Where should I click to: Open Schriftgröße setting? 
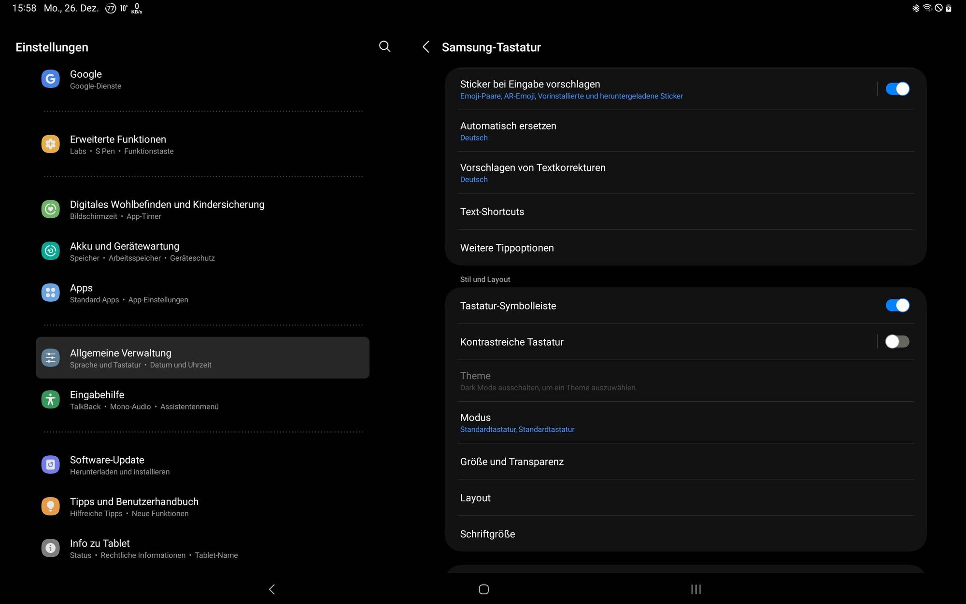[686, 534]
